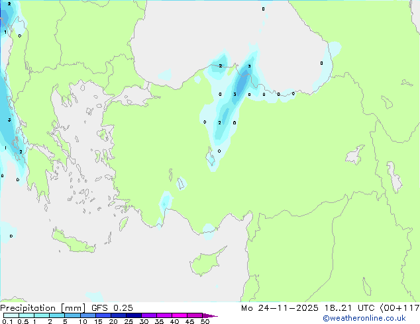The image size is (420, 324).
Task: Click the 'Precipitation [mm]' title text
Action: (43, 308)
